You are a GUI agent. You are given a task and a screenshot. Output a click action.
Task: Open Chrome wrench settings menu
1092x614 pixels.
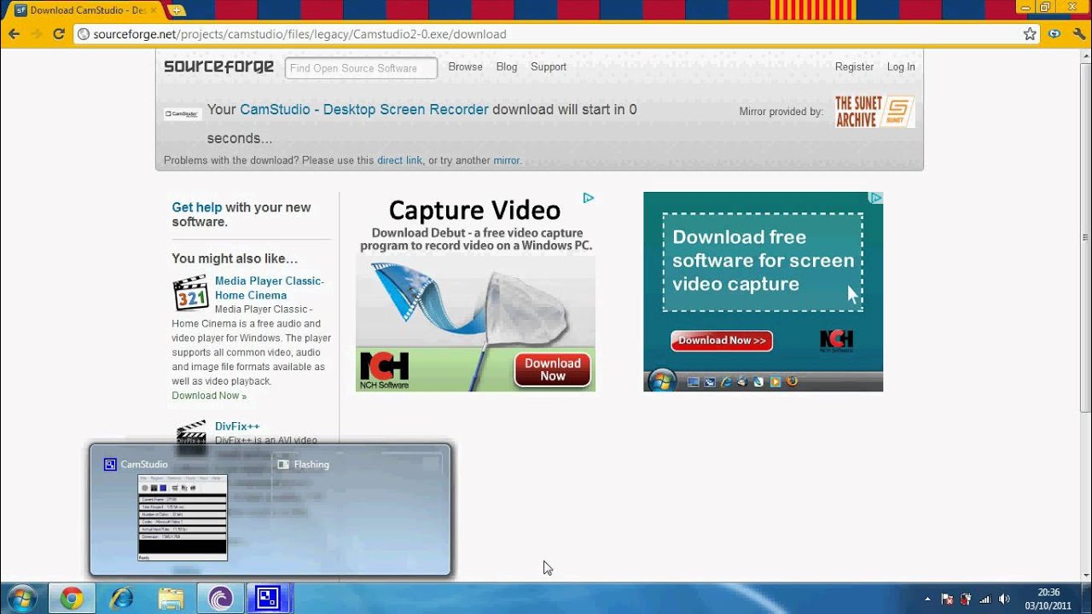1077,34
